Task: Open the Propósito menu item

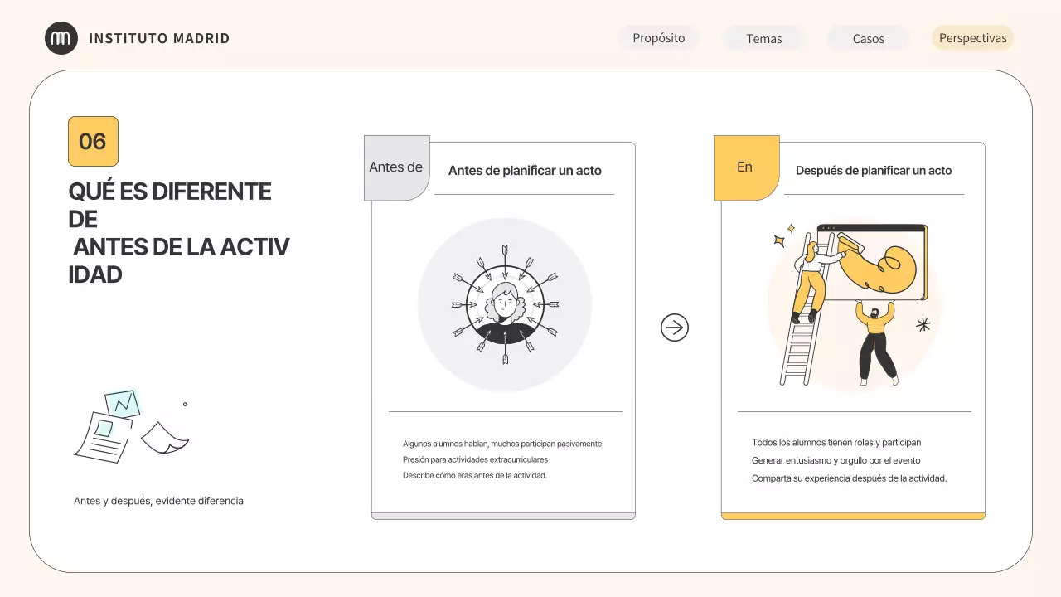Action: (x=659, y=37)
